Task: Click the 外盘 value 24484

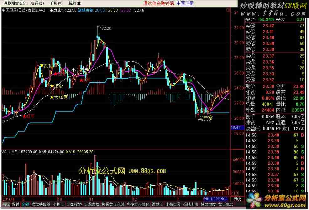Action: pos(268,110)
